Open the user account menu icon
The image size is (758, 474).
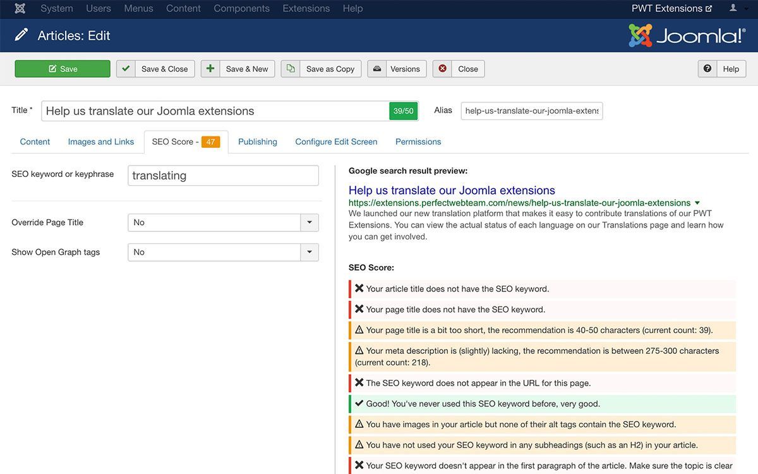(733, 8)
